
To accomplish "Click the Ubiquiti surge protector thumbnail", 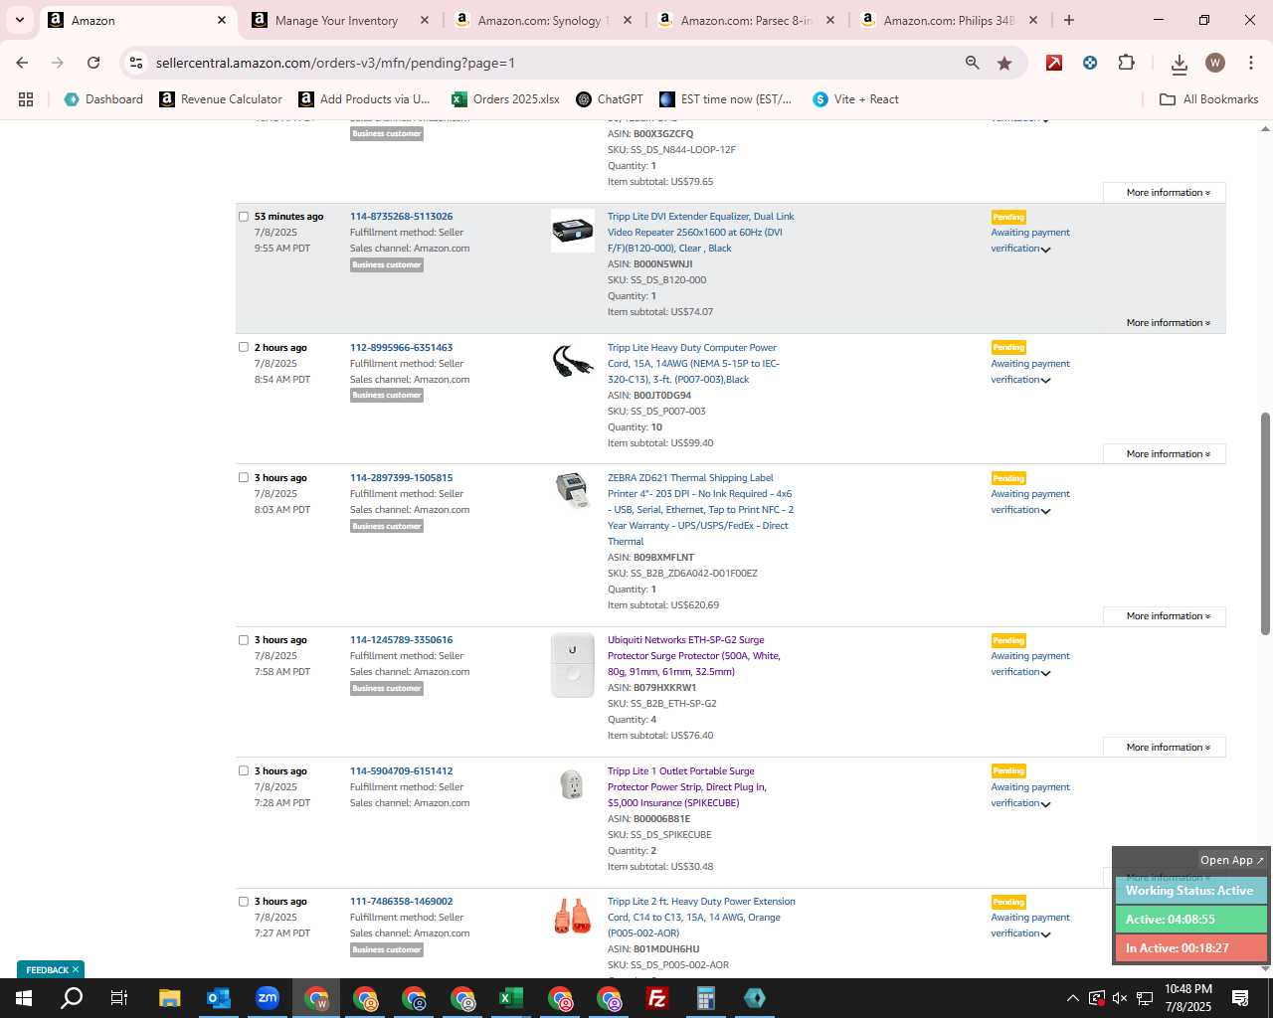I will pos(572,665).
